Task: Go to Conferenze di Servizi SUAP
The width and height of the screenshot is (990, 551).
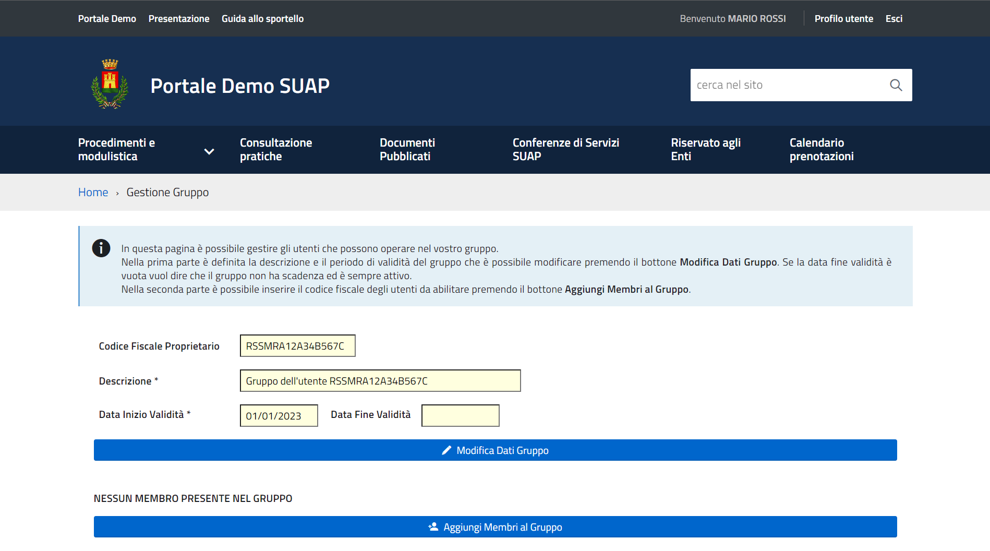Action: [565, 150]
